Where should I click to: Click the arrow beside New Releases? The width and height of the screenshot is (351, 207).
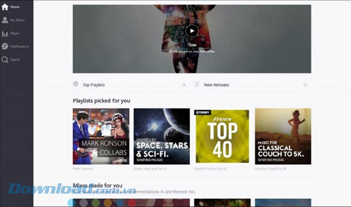click(x=305, y=85)
